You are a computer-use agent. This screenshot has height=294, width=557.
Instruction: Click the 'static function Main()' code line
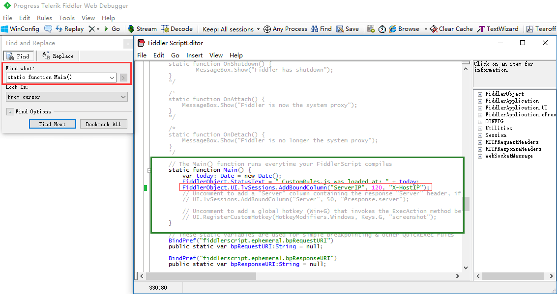(209, 170)
